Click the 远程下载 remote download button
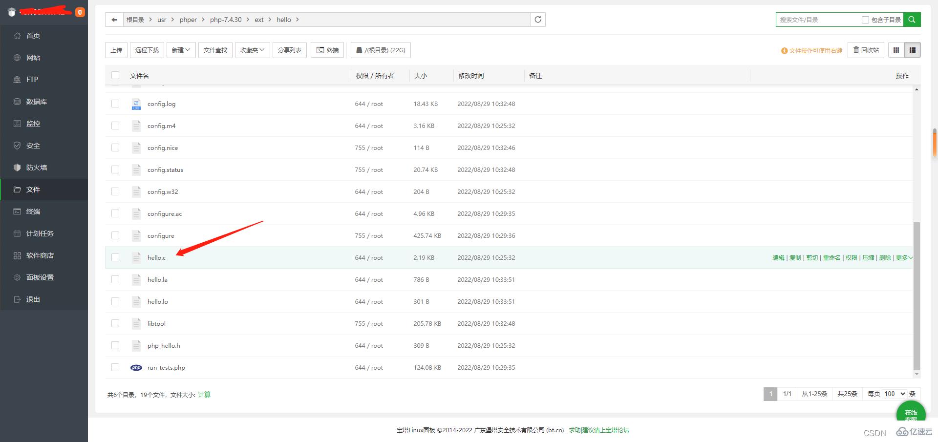The width and height of the screenshot is (938, 442). coord(147,50)
